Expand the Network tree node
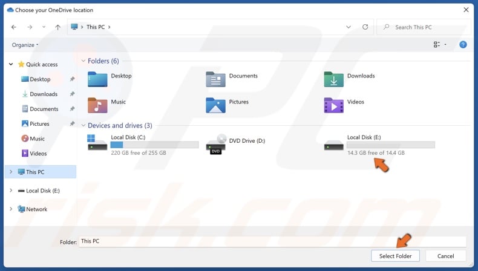The height and width of the screenshot is (271, 478). pos(11,209)
